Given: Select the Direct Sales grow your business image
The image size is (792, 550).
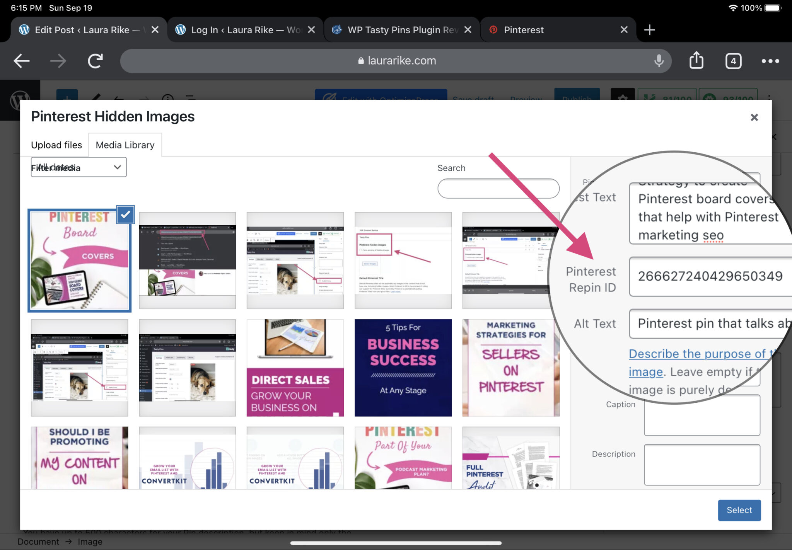Looking at the screenshot, I should point(295,368).
